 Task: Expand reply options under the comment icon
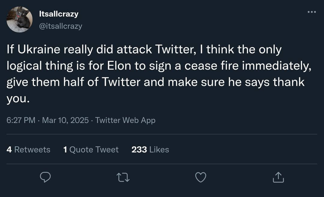pyautogui.click(x=45, y=177)
